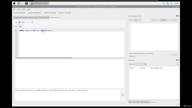The height and width of the screenshot is (108, 192).
Task: Run SQL with the execute play icon
Action: 28,22
